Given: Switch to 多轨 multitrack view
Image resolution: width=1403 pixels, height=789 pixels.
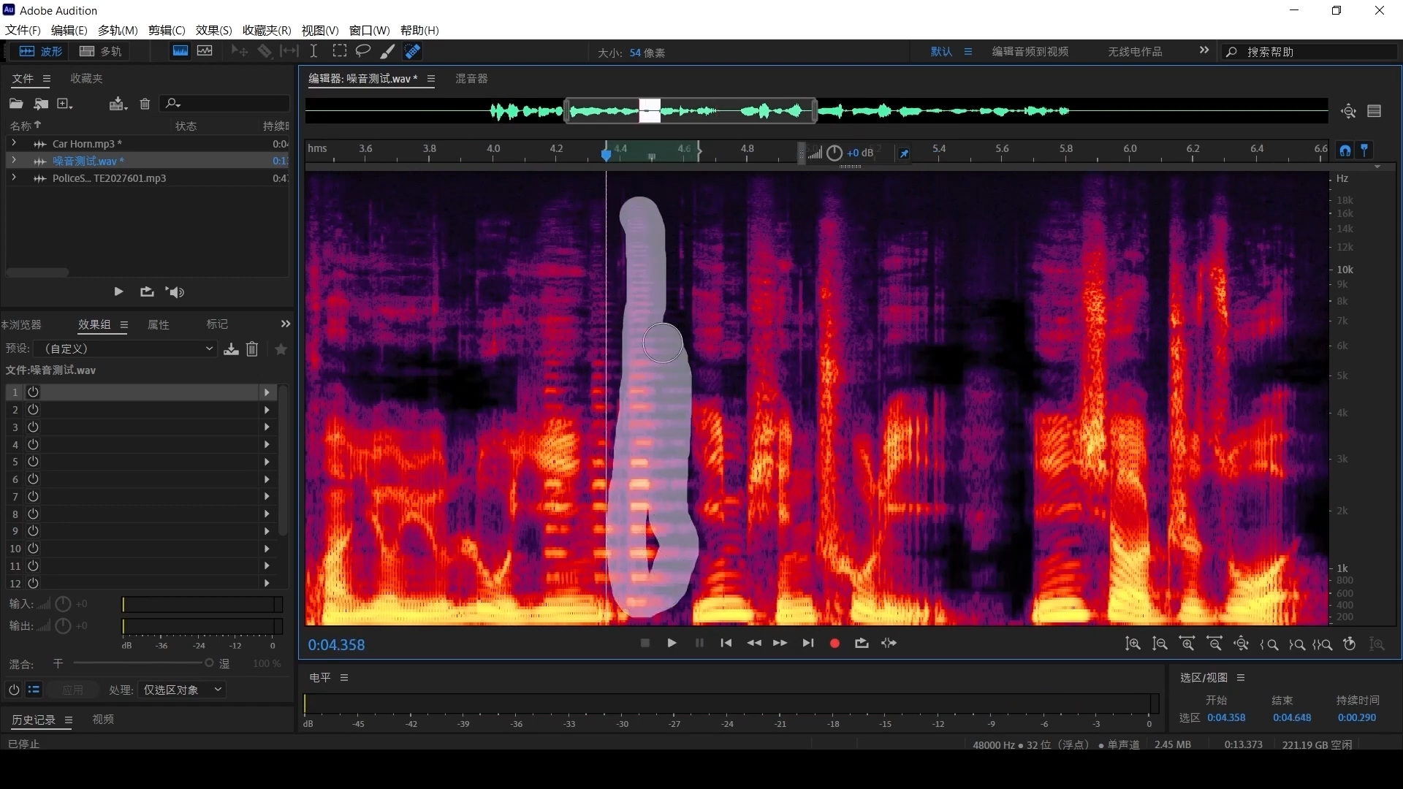Looking at the screenshot, I should pyautogui.click(x=102, y=51).
